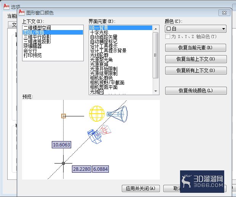
Task: Click 恢复所有上下文 button
Action: (x=196, y=70)
